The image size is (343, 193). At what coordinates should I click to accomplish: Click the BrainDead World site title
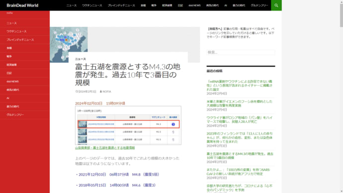pyautogui.click(x=22, y=5)
